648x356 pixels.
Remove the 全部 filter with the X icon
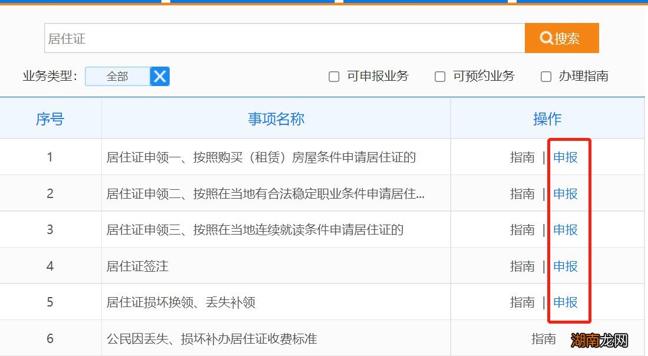click(160, 76)
